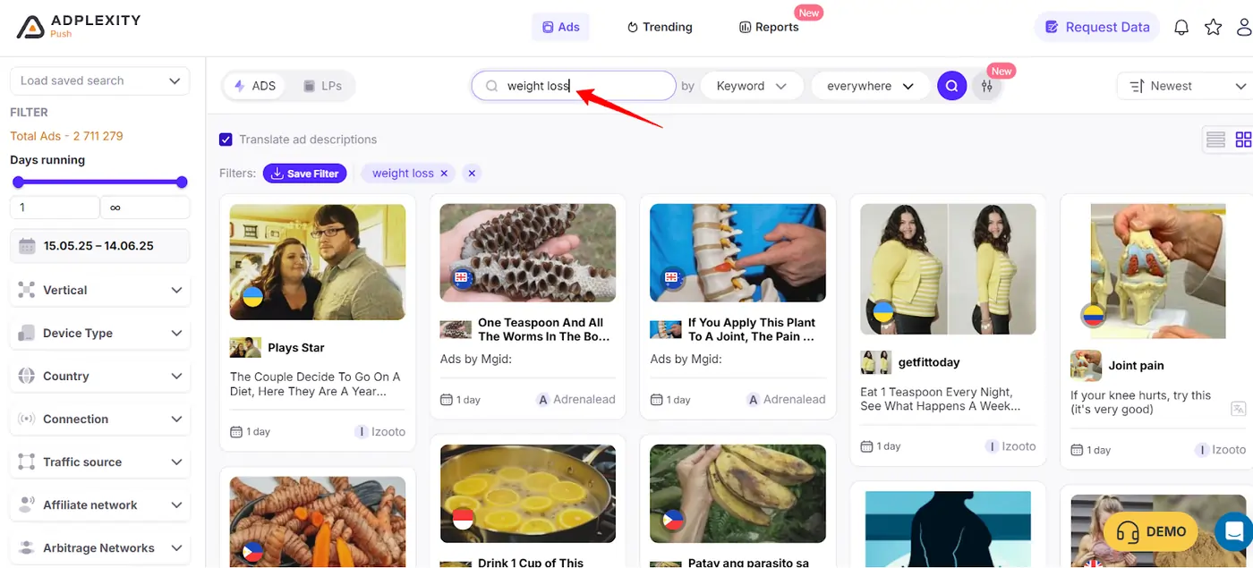Click the weight loss search field
This screenshot has height=568, width=1253.
[574, 86]
